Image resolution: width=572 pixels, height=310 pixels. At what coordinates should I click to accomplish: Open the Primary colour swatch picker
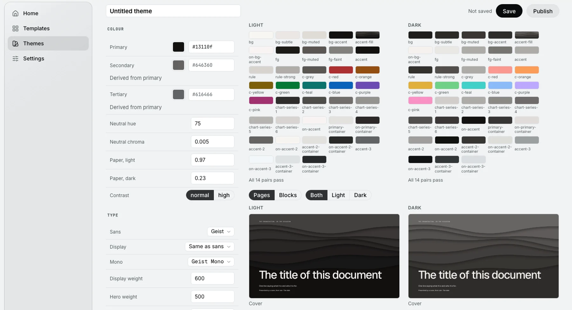tap(178, 47)
